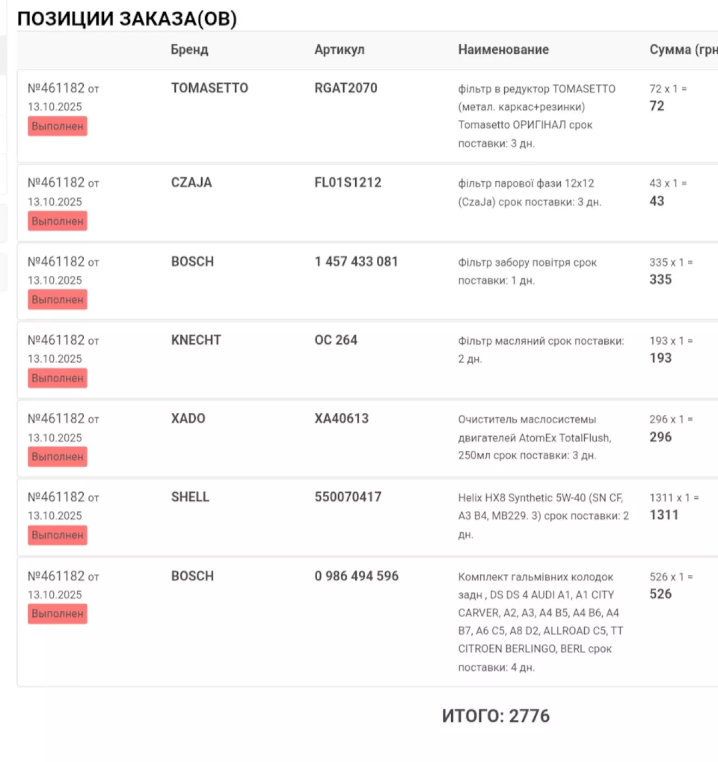This screenshot has width=718, height=762.
Task: Click the Сумма column header
Action: (683, 49)
